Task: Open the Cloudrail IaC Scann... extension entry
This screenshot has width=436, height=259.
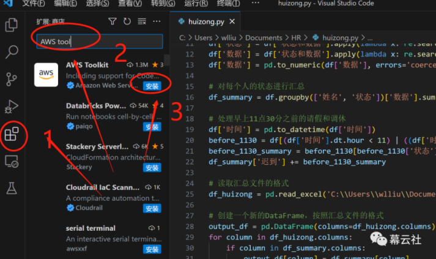Action: coord(98,197)
